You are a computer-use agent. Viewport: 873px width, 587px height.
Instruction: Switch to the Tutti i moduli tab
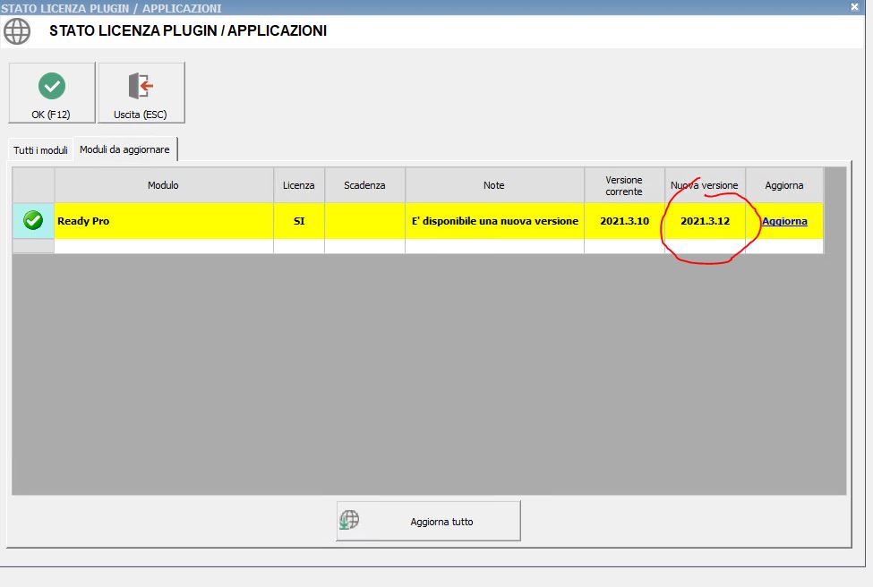(40, 150)
